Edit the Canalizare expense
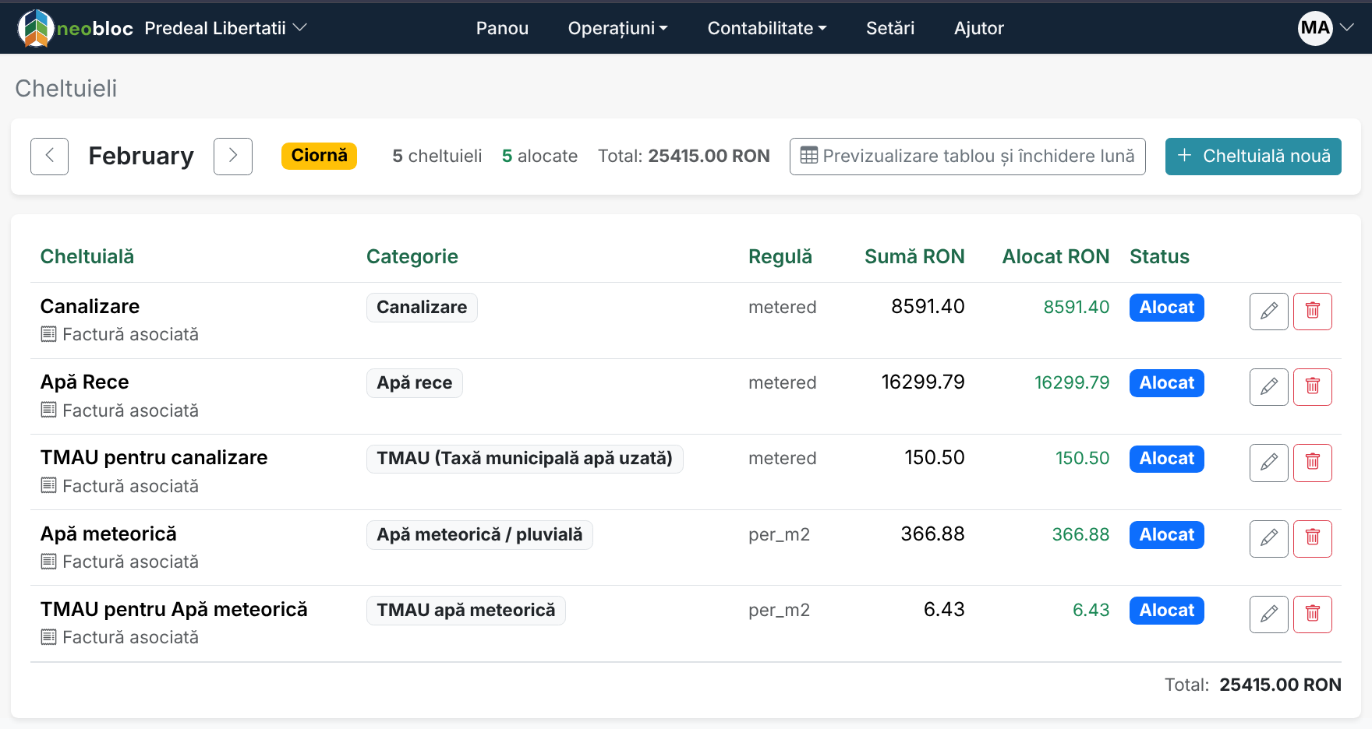 coord(1269,312)
